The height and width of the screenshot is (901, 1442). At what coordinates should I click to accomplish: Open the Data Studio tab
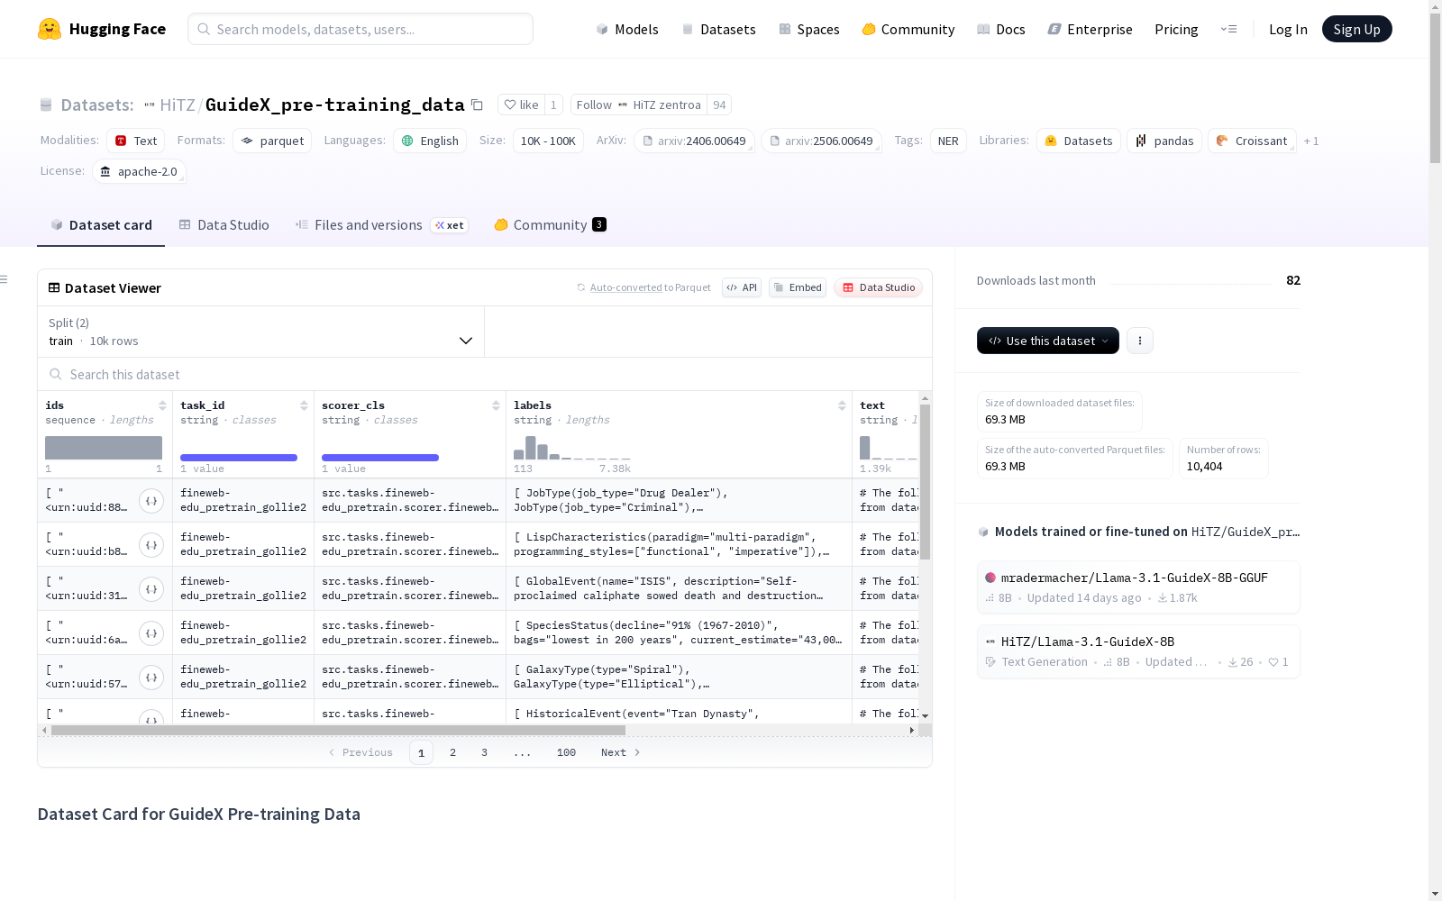click(x=224, y=225)
